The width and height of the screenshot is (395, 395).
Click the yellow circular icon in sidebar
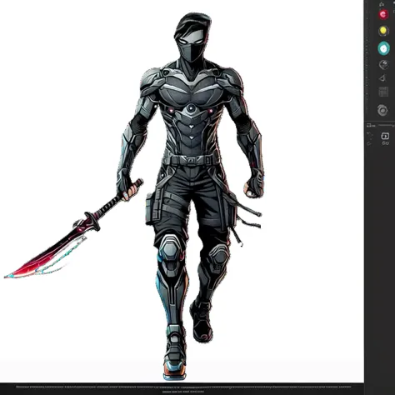[x=383, y=31]
